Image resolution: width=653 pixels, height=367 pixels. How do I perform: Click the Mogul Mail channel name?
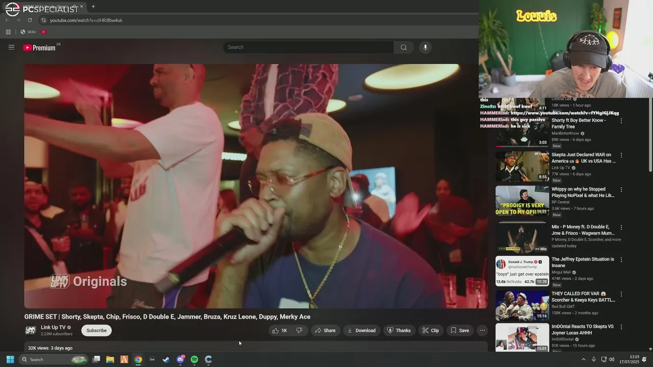pyautogui.click(x=561, y=272)
